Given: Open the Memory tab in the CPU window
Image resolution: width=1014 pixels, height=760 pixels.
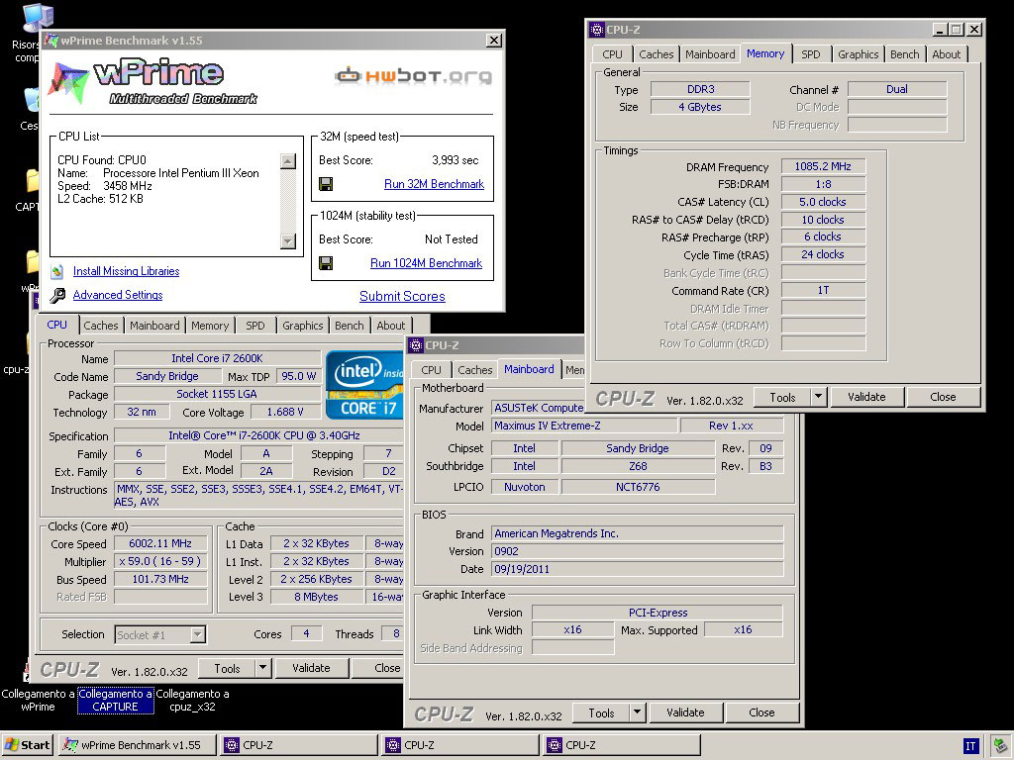Looking at the screenshot, I should pyautogui.click(x=210, y=325).
